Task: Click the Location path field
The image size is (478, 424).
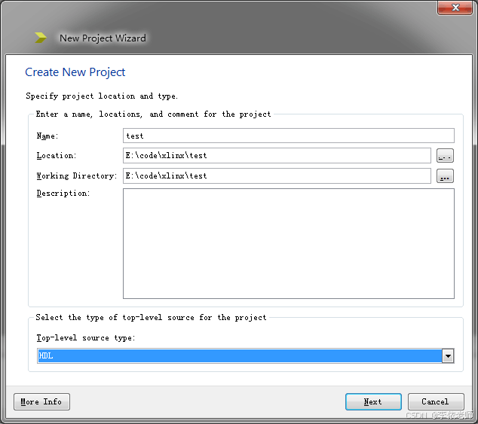Action: [277, 155]
